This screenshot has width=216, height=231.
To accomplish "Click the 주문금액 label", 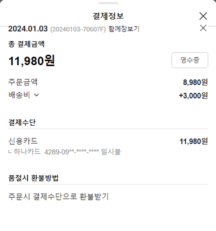I will click(x=23, y=82).
